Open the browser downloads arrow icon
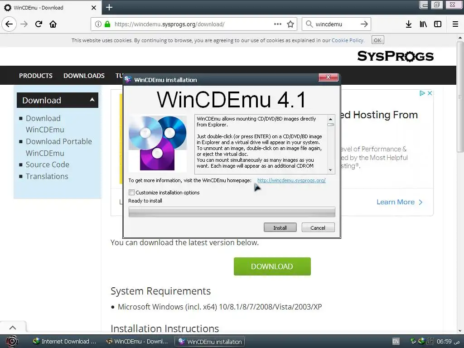Screen dimensions: 464x348 click(409, 24)
